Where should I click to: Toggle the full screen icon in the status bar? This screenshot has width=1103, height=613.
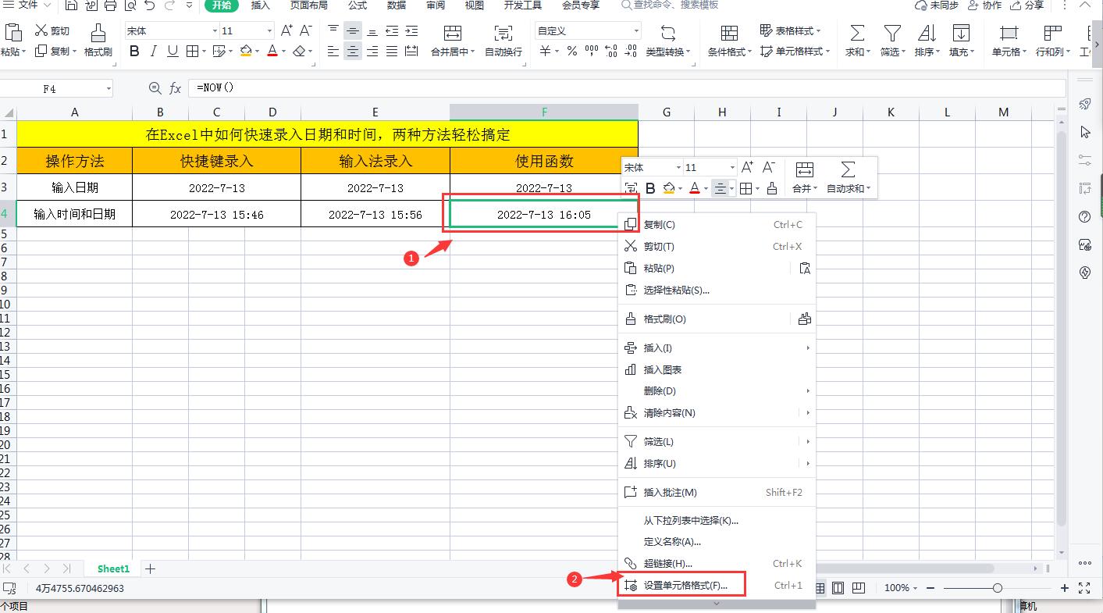tap(1084, 587)
